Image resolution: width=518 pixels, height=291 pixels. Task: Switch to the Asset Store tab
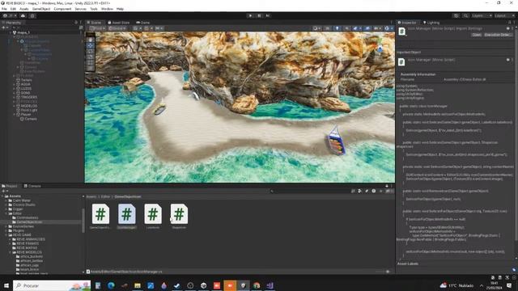click(x=119, y=23)
